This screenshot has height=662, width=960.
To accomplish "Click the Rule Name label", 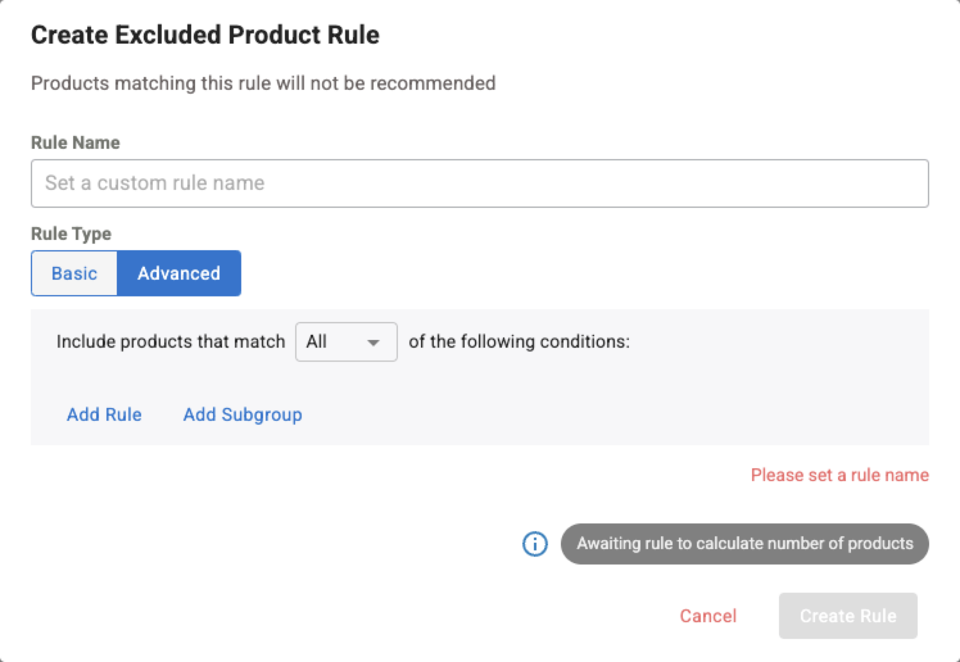I will pyautogui.click(x=75, y=142).
